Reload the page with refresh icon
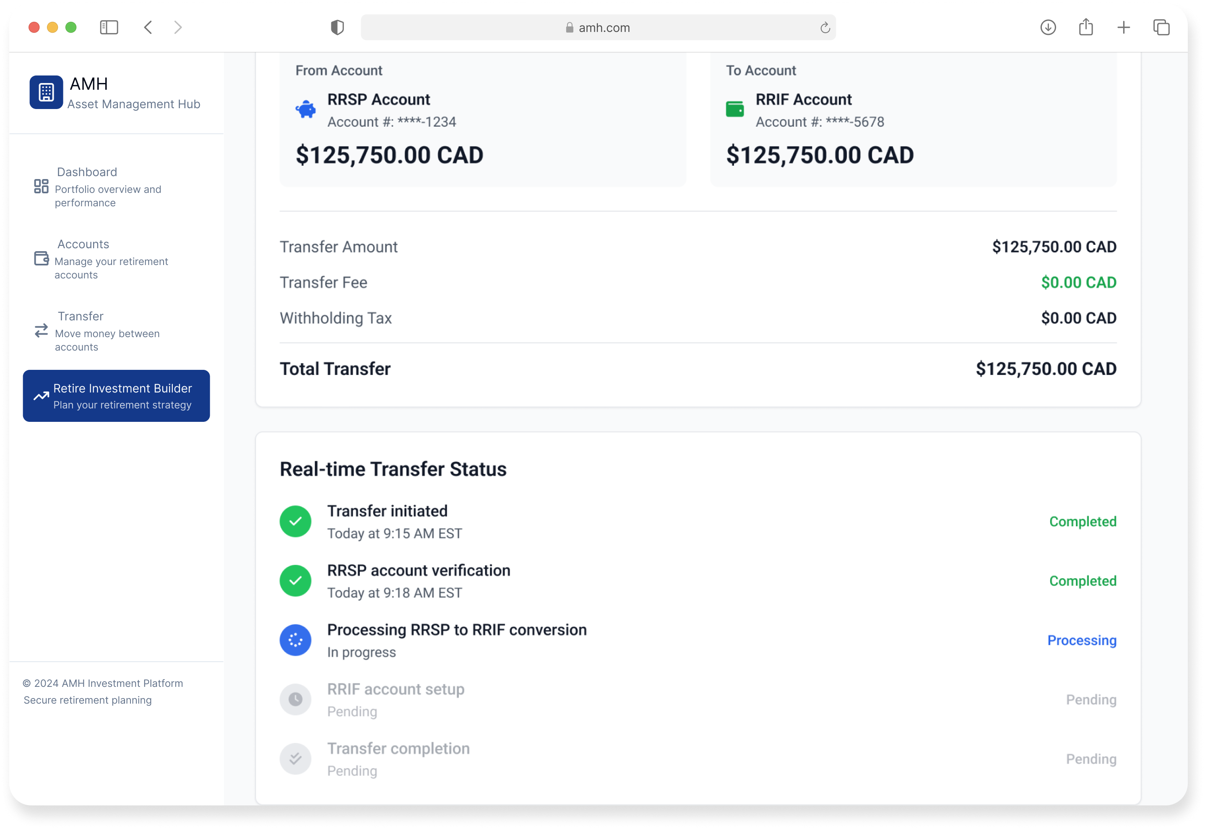This screenshot has width=1205, height=829. pos(825,28)
